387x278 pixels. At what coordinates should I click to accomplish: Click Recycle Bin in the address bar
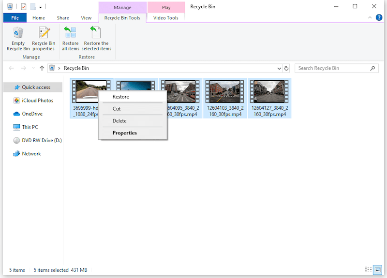pos(76,68)
